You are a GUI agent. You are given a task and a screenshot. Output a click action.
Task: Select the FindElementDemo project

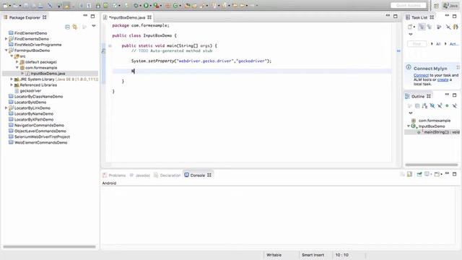[x=30, y=33]
